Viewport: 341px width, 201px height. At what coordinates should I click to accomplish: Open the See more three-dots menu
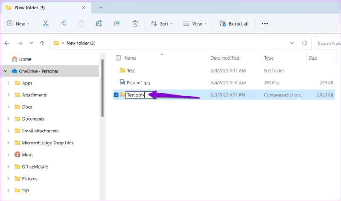[265, 23]
